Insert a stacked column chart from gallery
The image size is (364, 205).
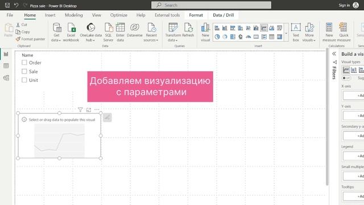225,28
